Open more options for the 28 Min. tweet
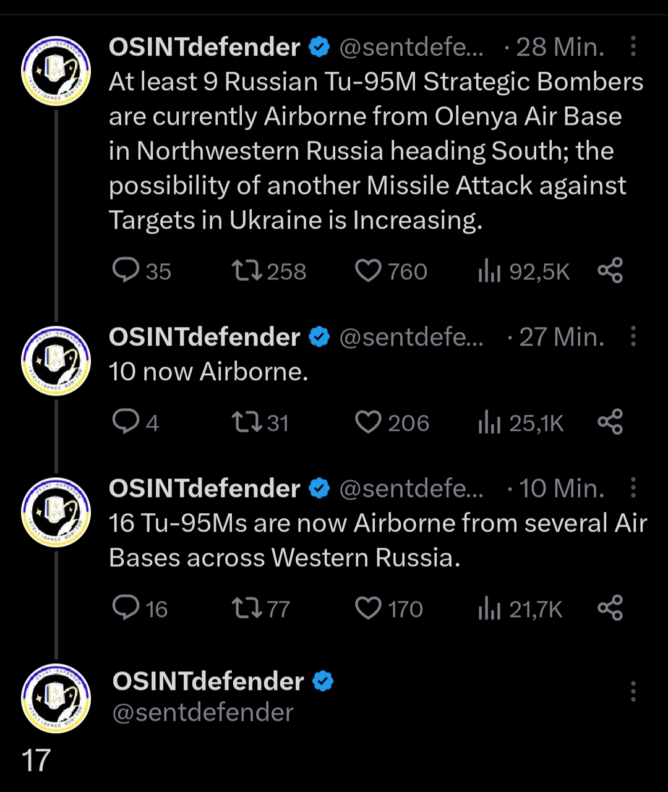Image resolution: width=668 pixels, height=792 pixels. [633, 47]
